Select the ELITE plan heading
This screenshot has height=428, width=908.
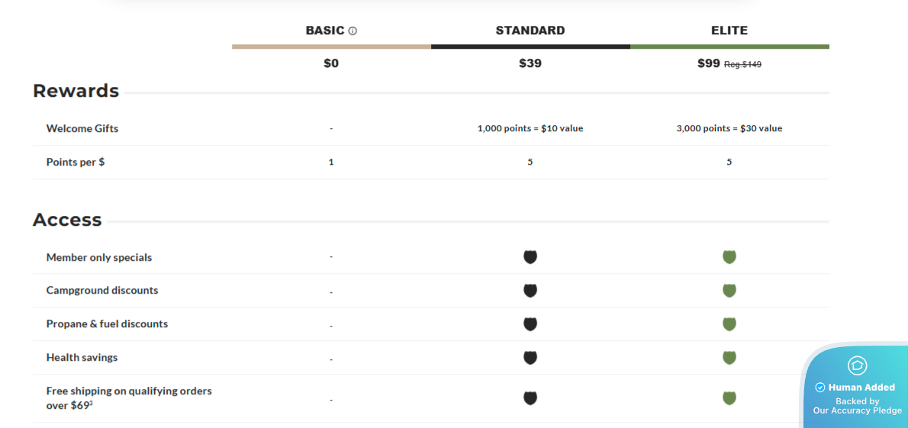[x=729, y=31]
